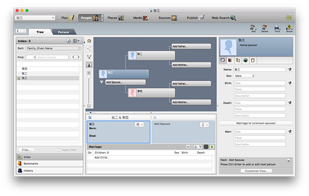Click the Filter... button
The width and height of the screenshot is (309, 196).
26,150
